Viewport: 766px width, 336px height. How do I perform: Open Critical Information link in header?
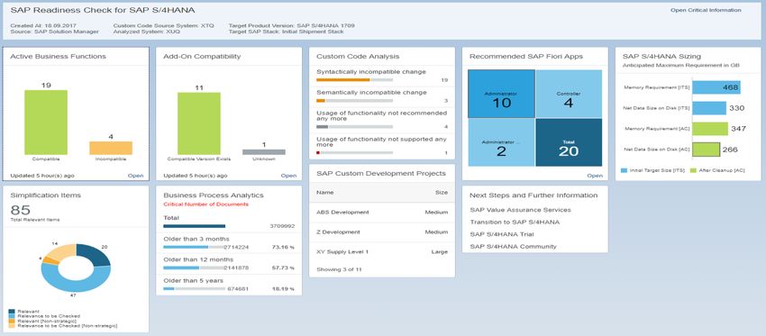coord(706,10)
